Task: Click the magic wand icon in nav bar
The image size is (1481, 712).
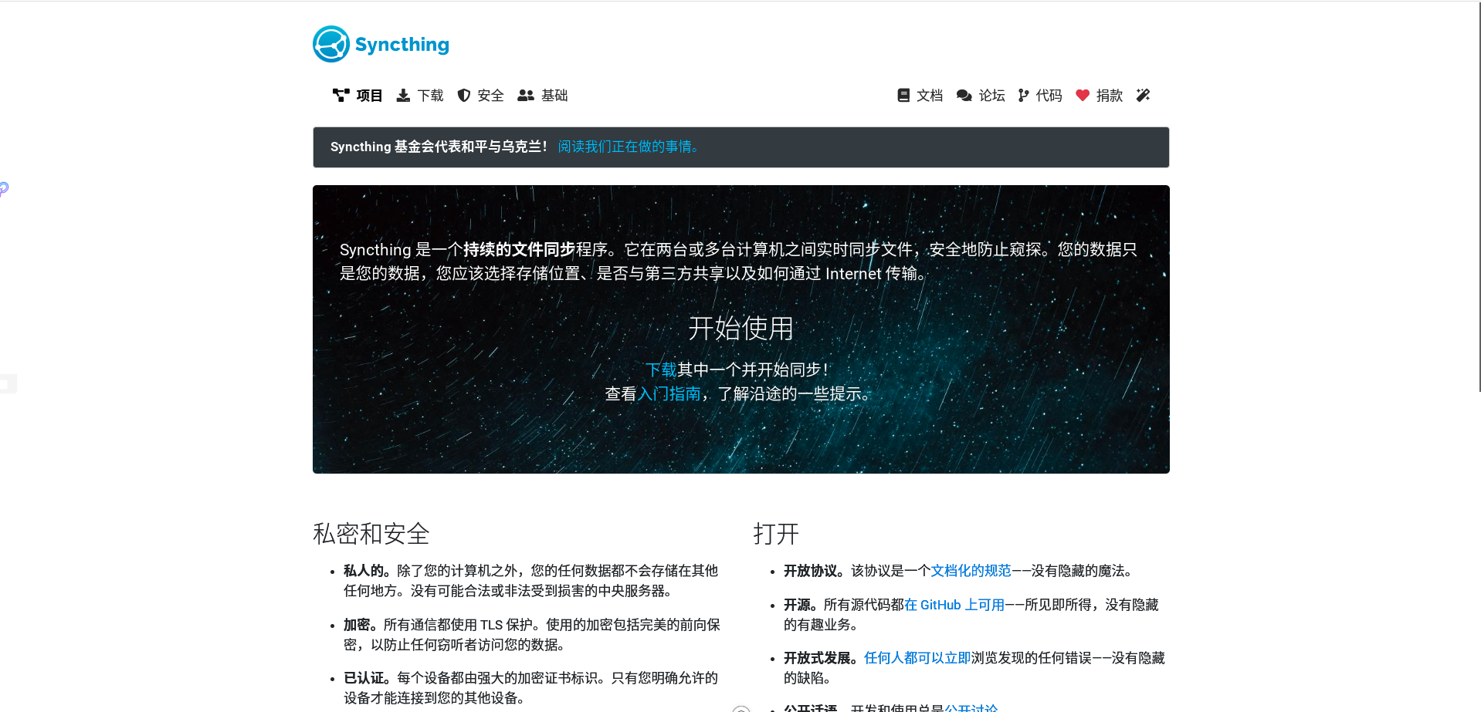Action: click(x=1144, y=96)
